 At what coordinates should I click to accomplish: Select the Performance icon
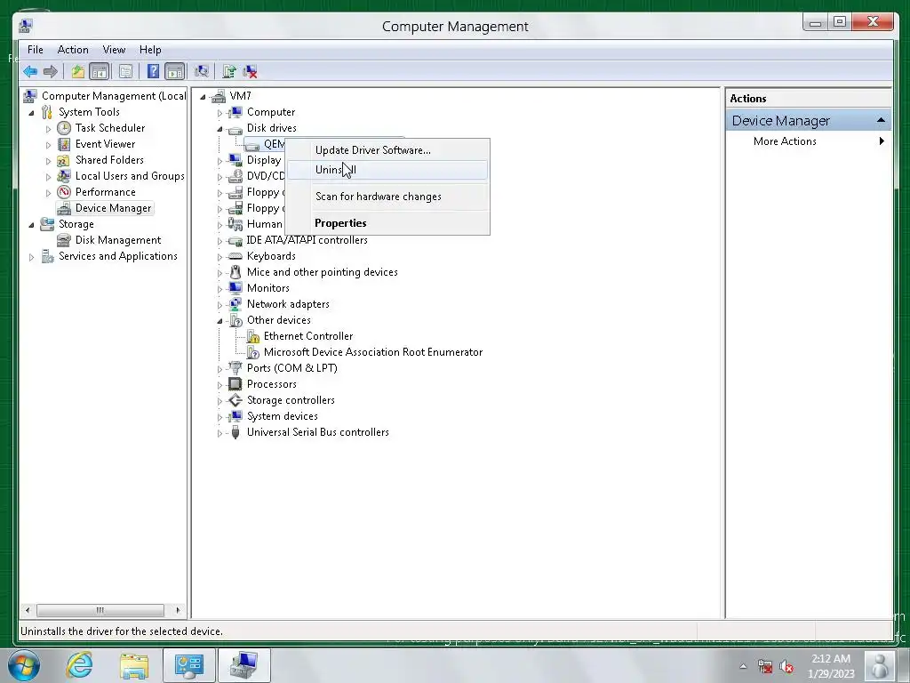[x=64, y=192]
